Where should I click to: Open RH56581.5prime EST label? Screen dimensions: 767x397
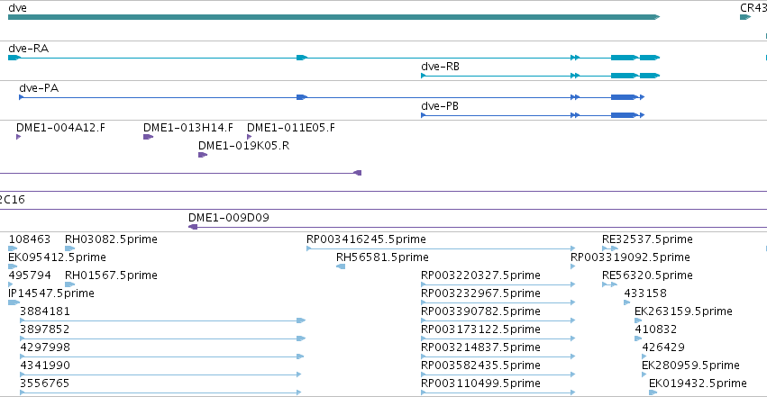pos(382,257)
